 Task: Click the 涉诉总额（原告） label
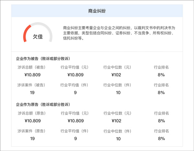coord(31,113)
